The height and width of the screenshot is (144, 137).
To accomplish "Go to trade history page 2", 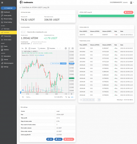I will tap(84, 100).
